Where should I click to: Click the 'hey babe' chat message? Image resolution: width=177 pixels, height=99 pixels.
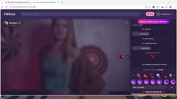click(148, 29)
